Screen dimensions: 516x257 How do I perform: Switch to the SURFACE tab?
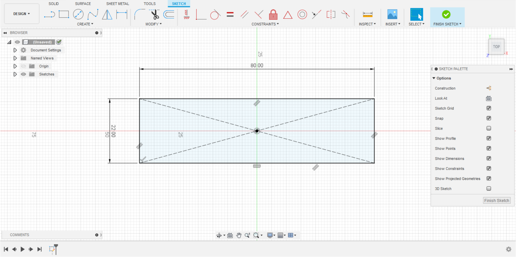point(83,4)
